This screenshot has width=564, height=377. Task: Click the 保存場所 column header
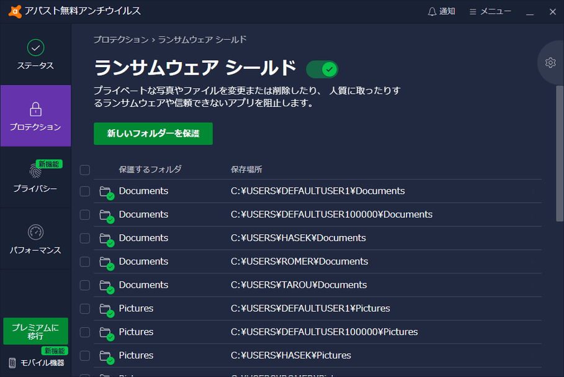point(246,169)
